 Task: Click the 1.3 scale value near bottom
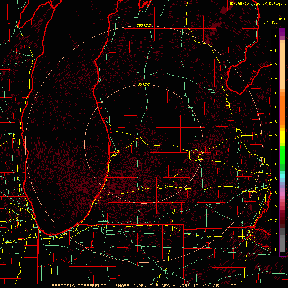(x=274, y=235)
